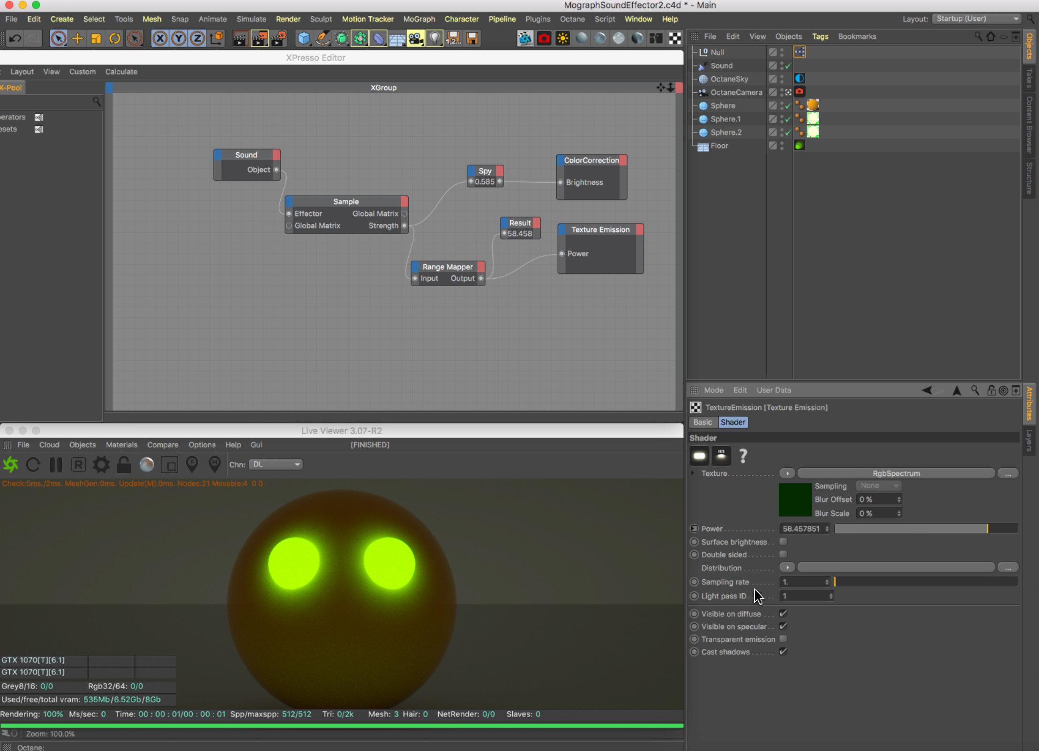Enable Transparent emission checkbox
The image size is (1039, 751).
pyautogui.click(x=783, y=639)
